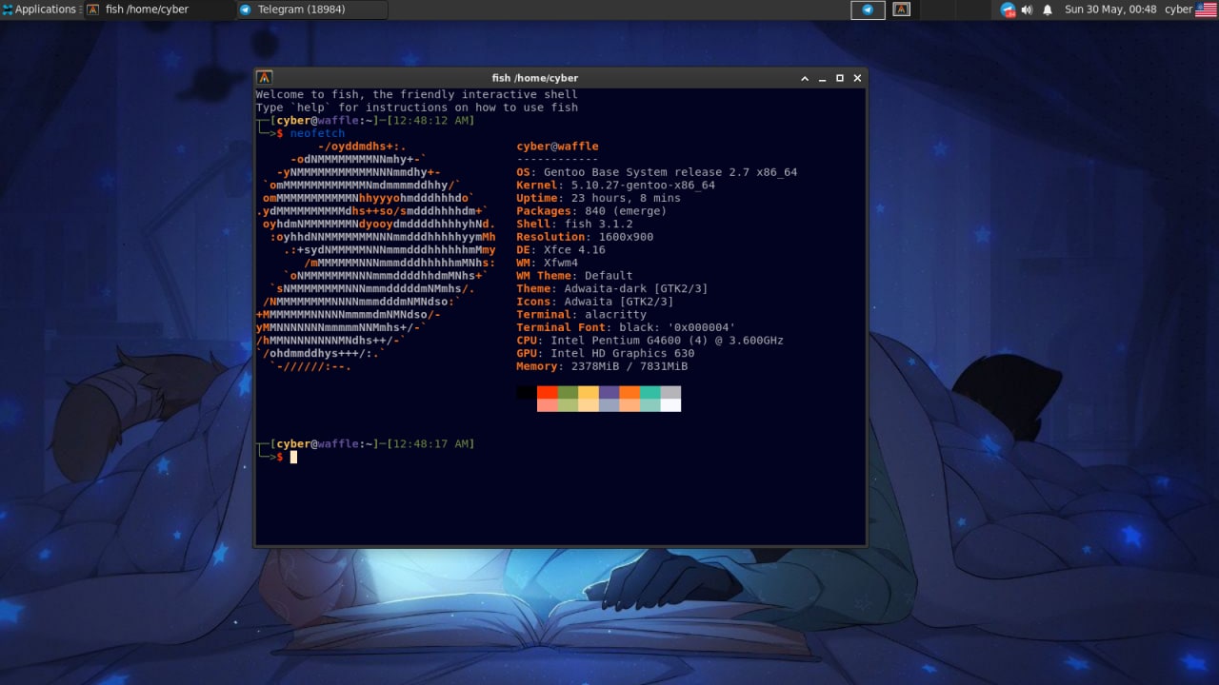Click the teal color block in top row
Viewport: 1219px width, 685px height.
[x=649, y=392]
